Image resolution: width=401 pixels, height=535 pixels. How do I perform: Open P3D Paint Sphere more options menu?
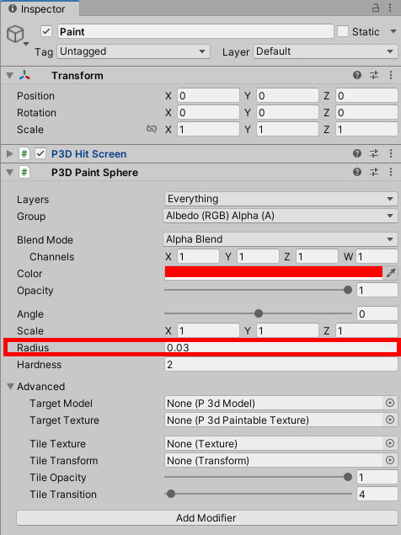coord(391,172)
